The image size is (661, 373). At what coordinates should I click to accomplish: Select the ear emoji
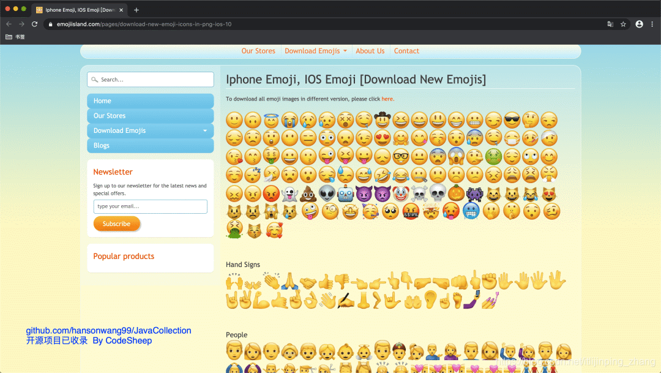click(x=430, y=300)
